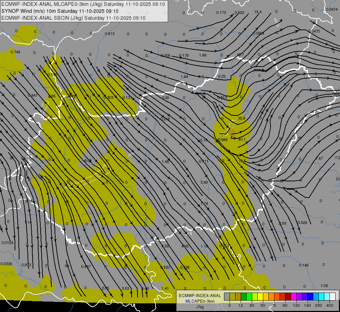This screenshot has height=312, width=340.
Task: Click legend tick label '120'
Action: pos(296,305)
